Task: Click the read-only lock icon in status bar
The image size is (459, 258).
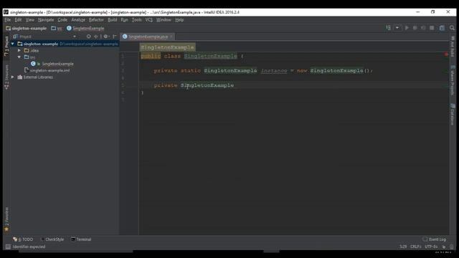Action: [444, 247]
